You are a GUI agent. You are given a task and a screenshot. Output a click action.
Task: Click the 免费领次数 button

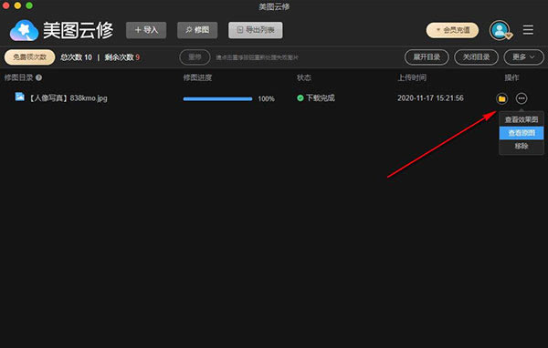[x=30, y=57]
